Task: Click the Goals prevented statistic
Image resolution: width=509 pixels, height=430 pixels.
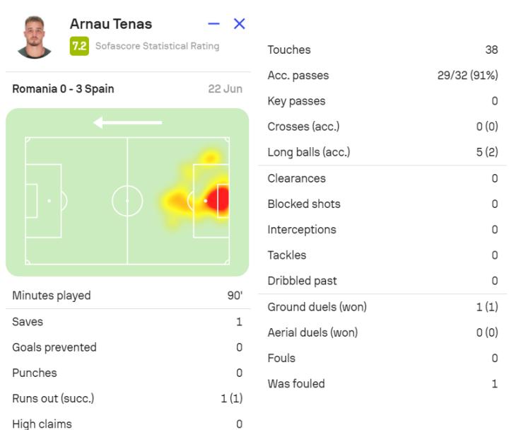Action: tap(127, 347)
